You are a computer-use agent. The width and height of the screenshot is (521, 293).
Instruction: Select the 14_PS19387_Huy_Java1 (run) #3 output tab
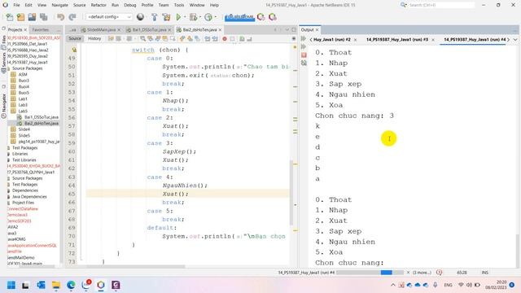[397, 40]
